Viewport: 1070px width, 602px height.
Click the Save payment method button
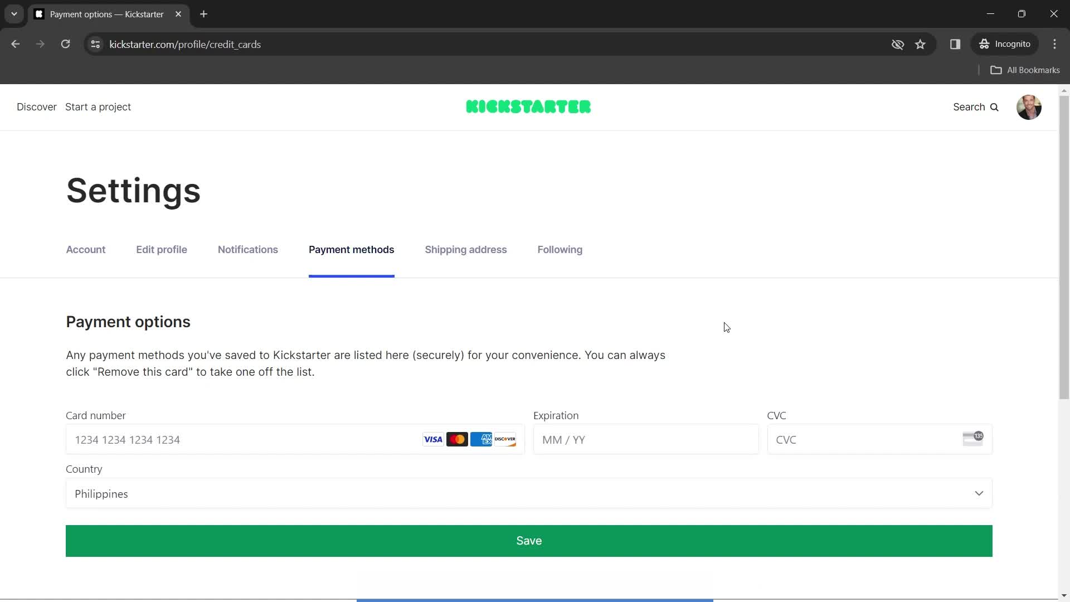tap(528, 540)
